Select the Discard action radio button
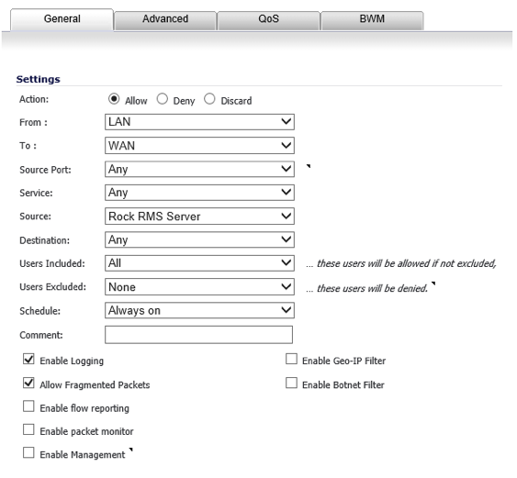The width and height of the screenshot is (517, 478). coord(209,99)
